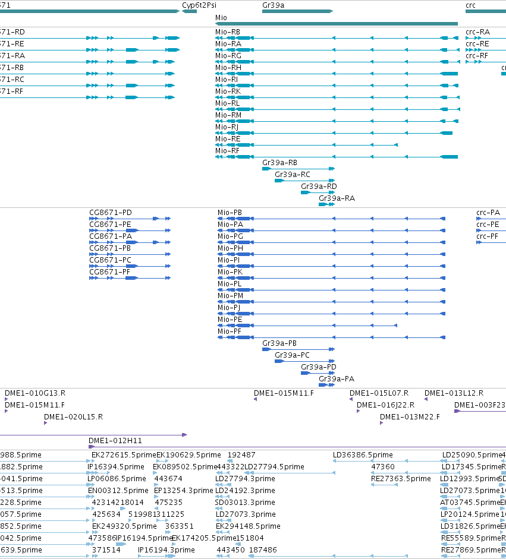The image size is (506, 559).
Task: Select transcript label Mio-RA
Action: [228, 44]
